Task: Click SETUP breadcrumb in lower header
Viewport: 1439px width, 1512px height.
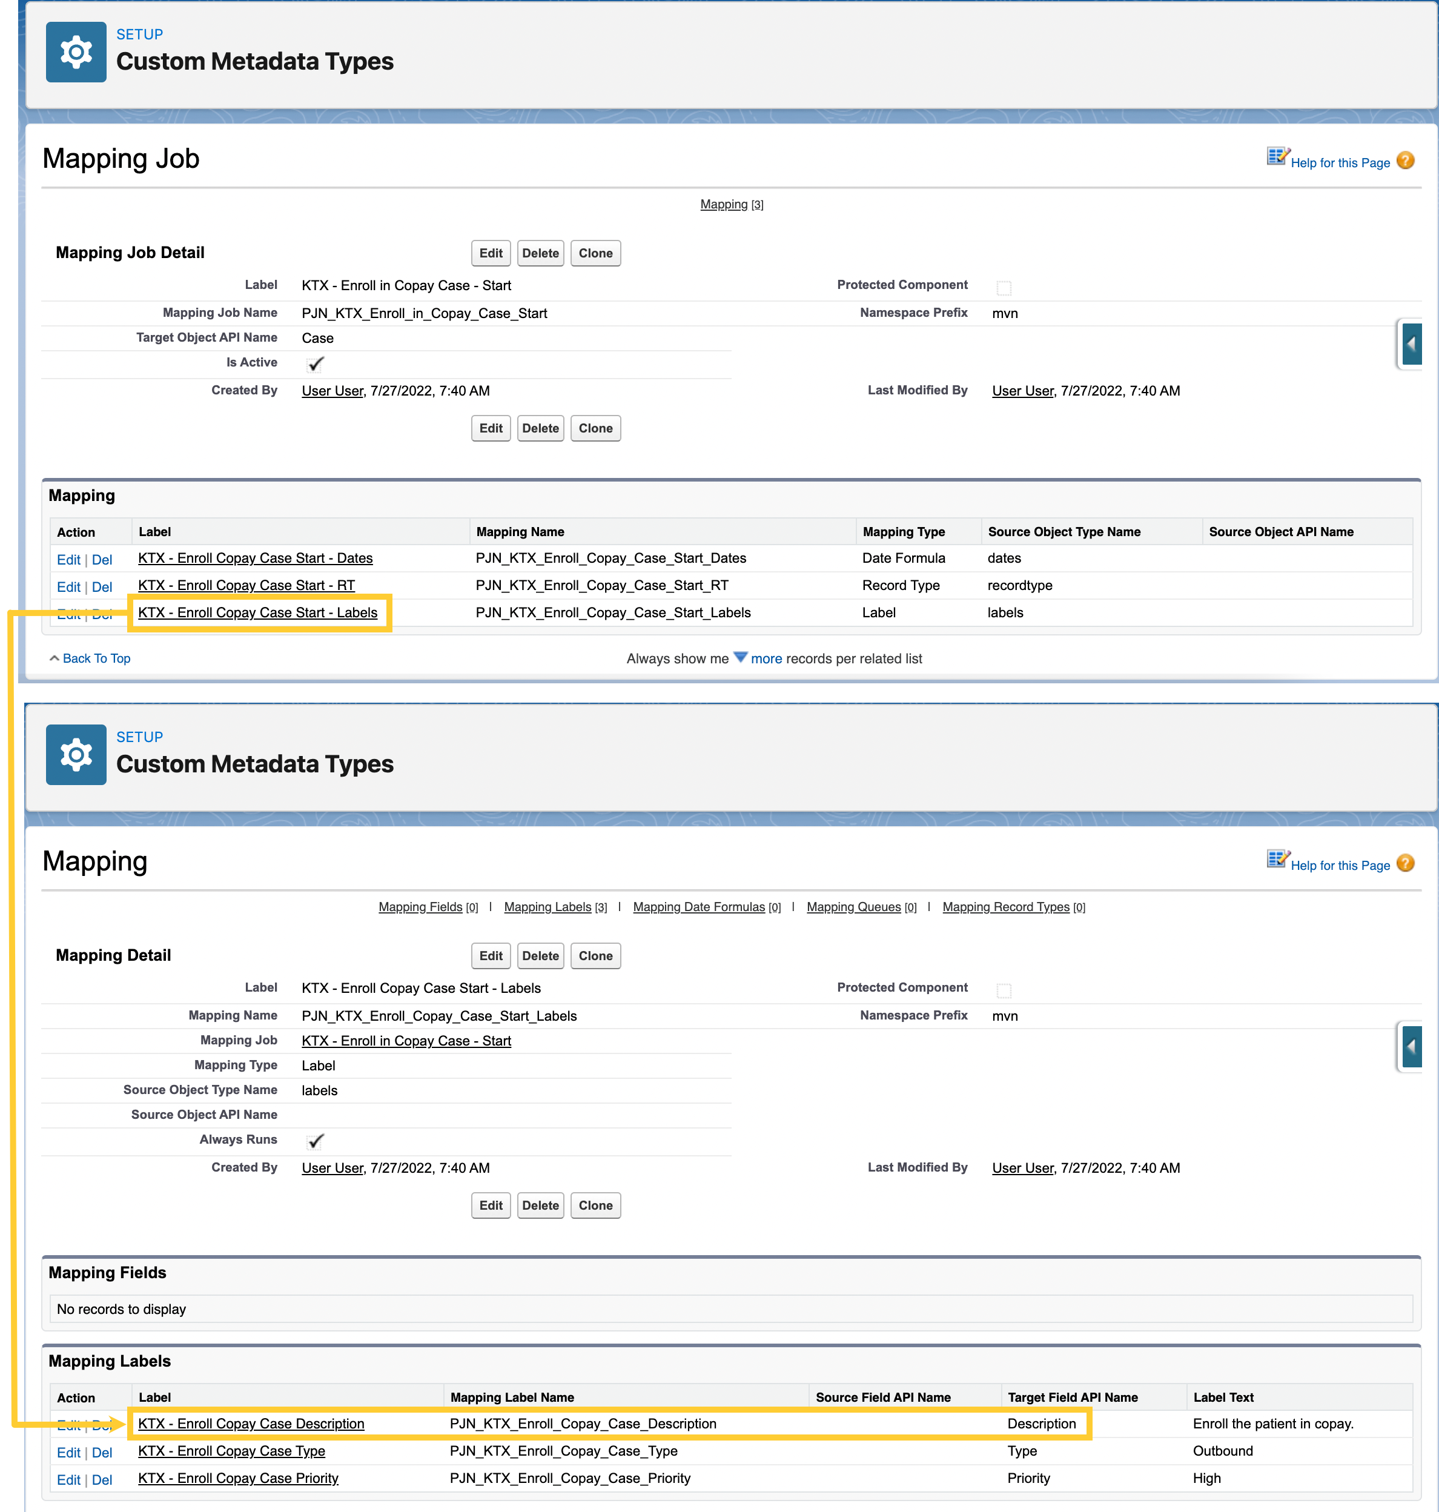Action: coord(140,737)
